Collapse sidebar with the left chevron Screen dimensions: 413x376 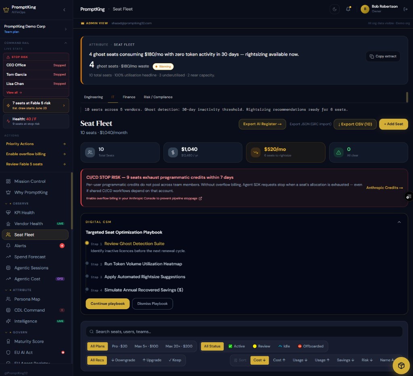[65, 10]
